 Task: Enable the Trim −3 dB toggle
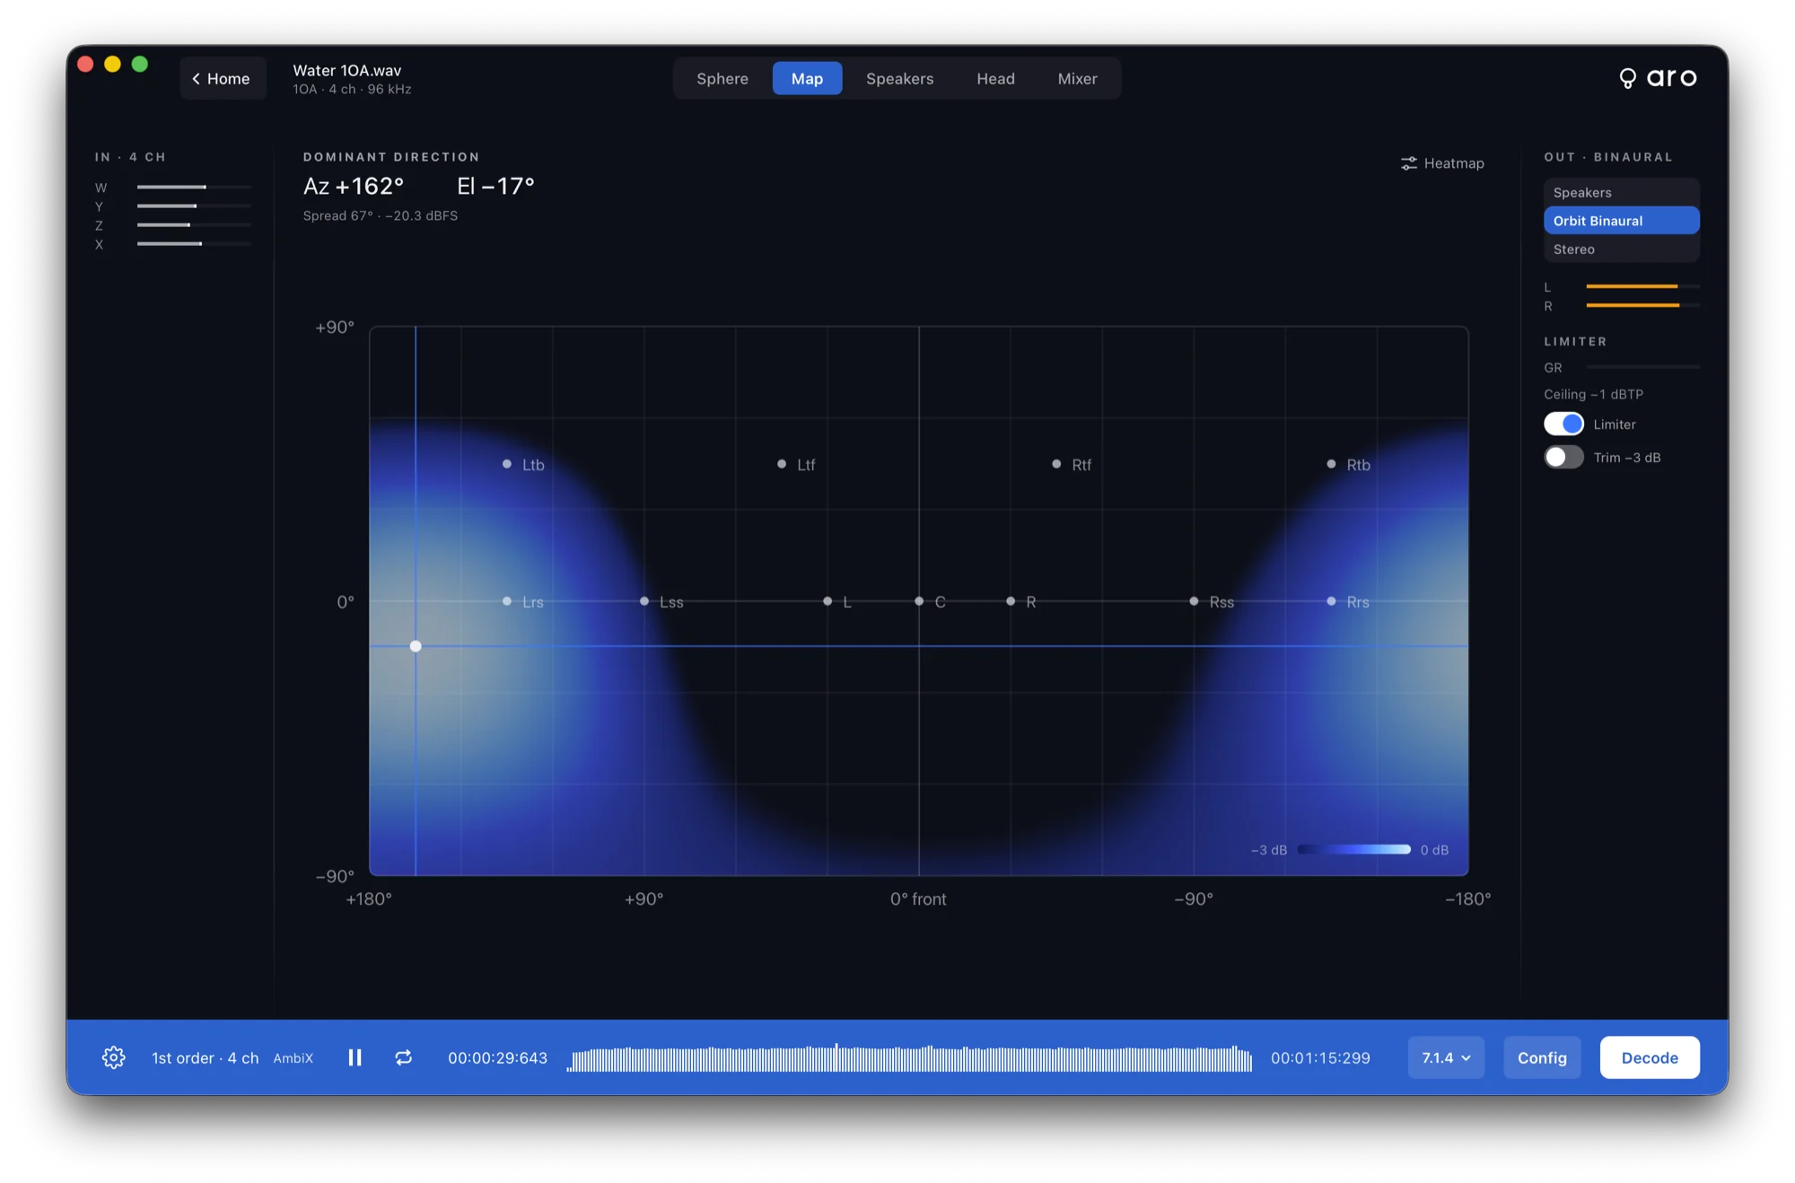(1563, 457)
